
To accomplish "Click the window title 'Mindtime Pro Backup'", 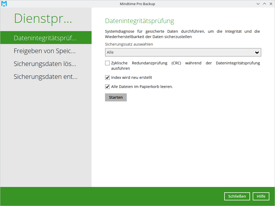I will [x=137, y=4].
